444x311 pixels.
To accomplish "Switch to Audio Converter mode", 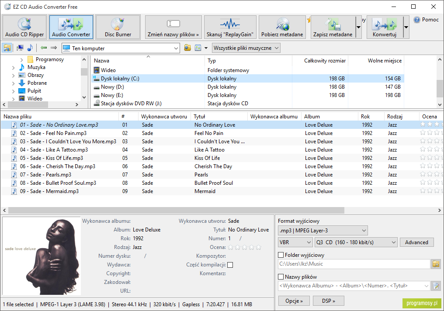I will point(71,27).
